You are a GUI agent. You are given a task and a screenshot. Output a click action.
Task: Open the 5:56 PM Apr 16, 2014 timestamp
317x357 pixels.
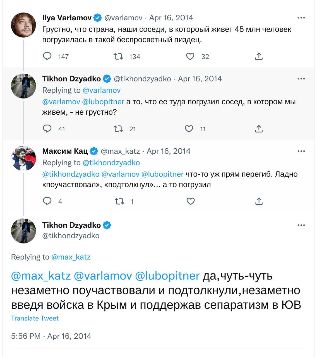[51, 336]
